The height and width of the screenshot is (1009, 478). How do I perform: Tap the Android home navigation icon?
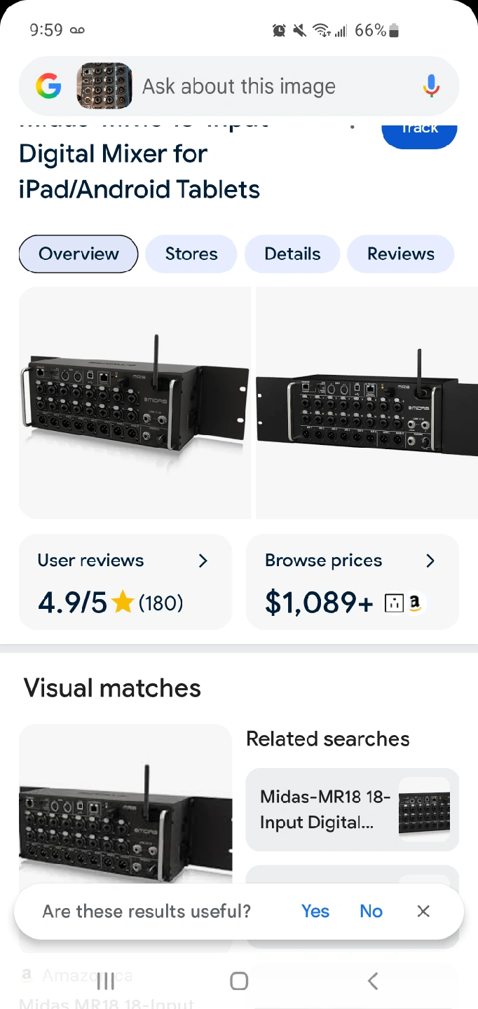click(x=239, y=981)
